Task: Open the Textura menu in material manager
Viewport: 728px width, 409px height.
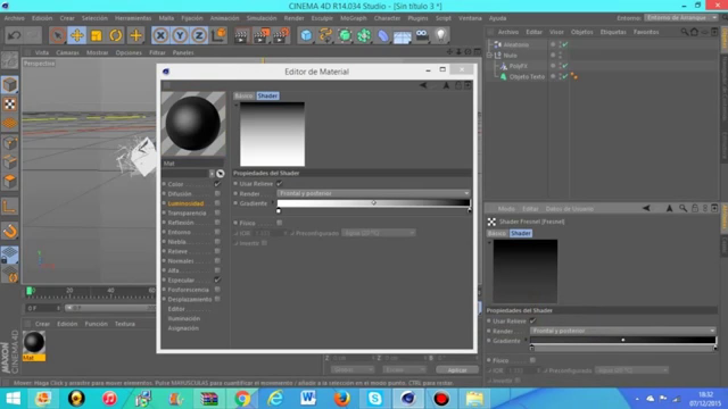Action: pos(125,324)
